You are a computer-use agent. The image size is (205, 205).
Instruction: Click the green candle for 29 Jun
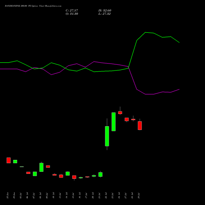coord(15,162)
